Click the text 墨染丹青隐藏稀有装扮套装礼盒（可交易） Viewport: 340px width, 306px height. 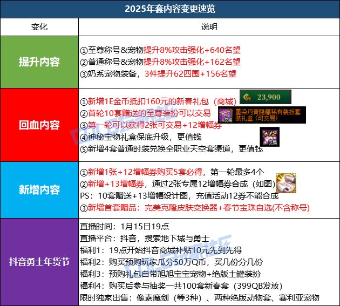268,115
